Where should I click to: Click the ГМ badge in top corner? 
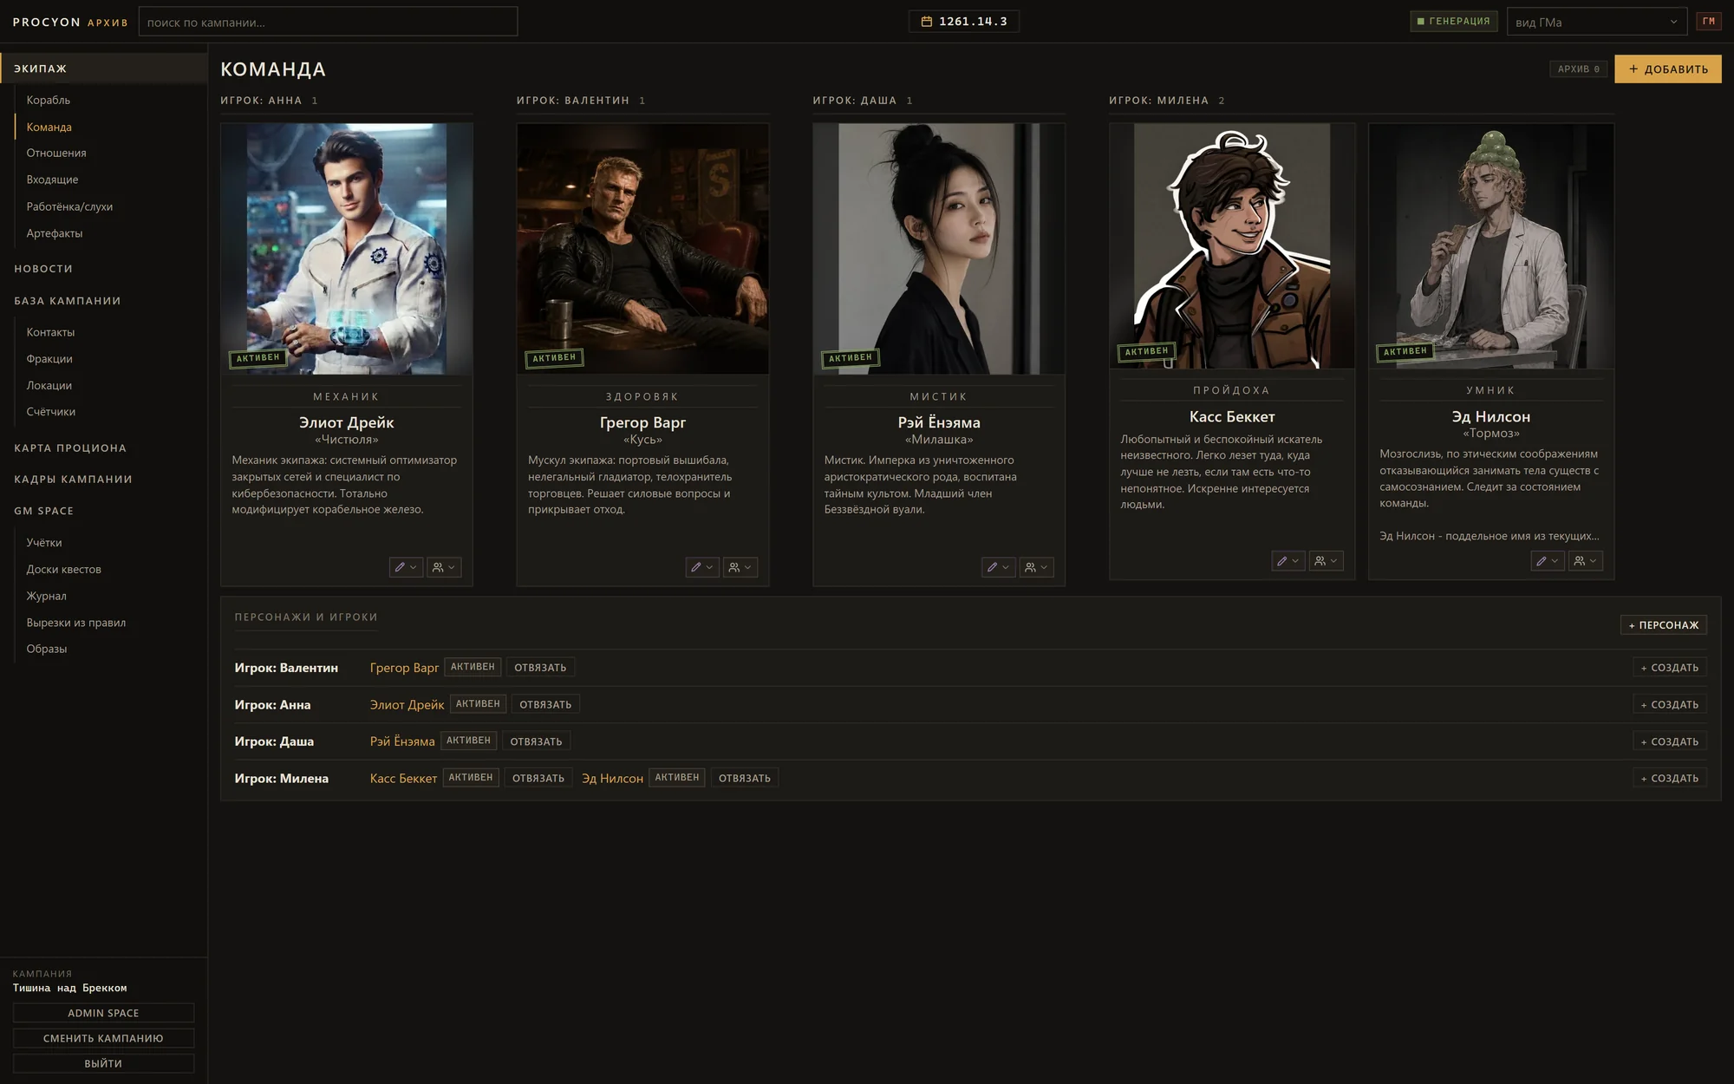click(1709, 21)
